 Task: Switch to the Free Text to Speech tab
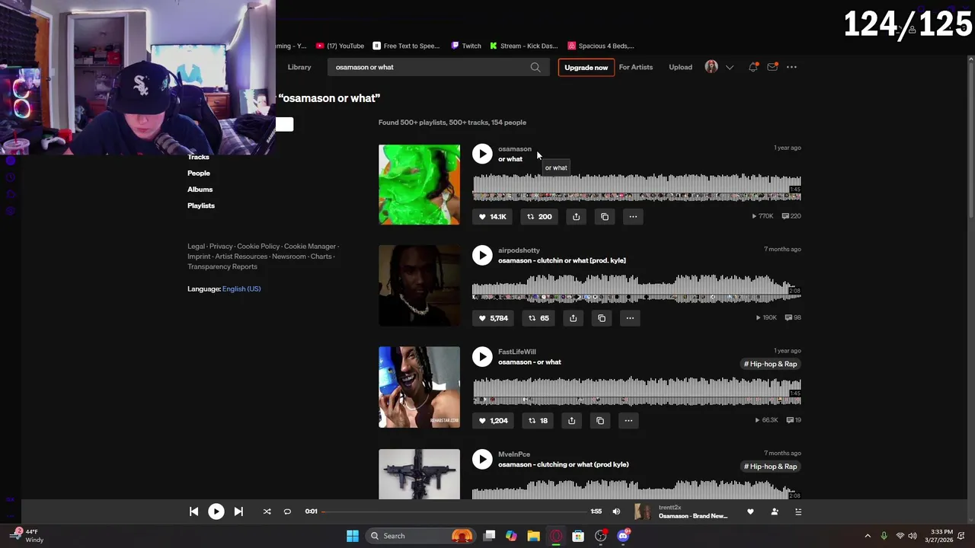coord(406,46)
